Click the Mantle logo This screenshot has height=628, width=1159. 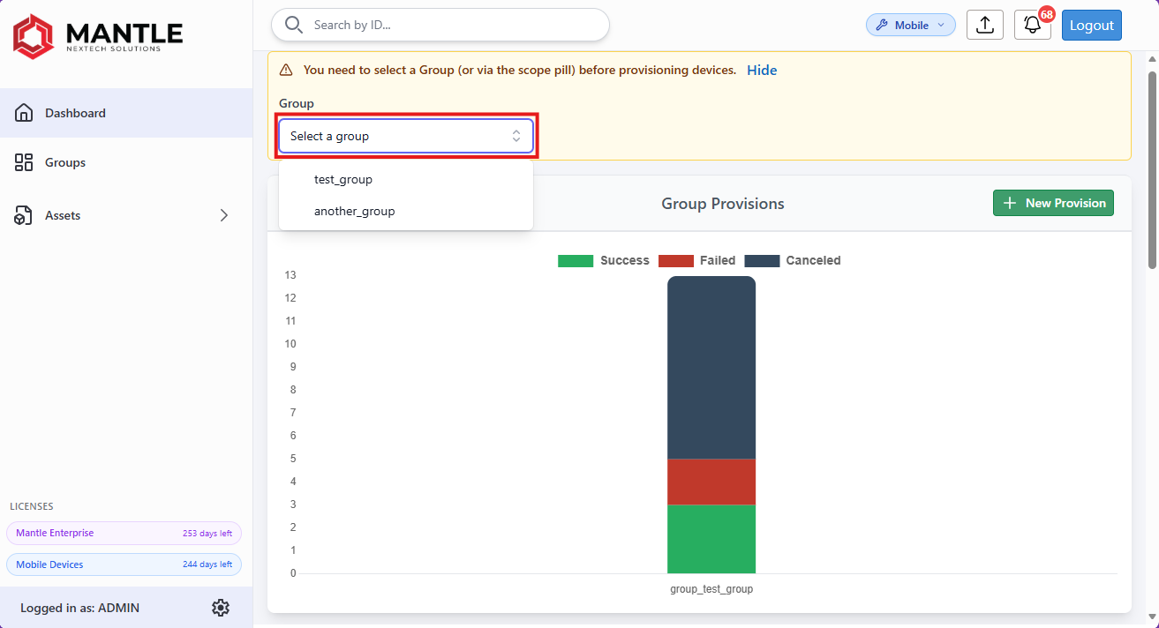pyautogui.click(x=98, y=36)
